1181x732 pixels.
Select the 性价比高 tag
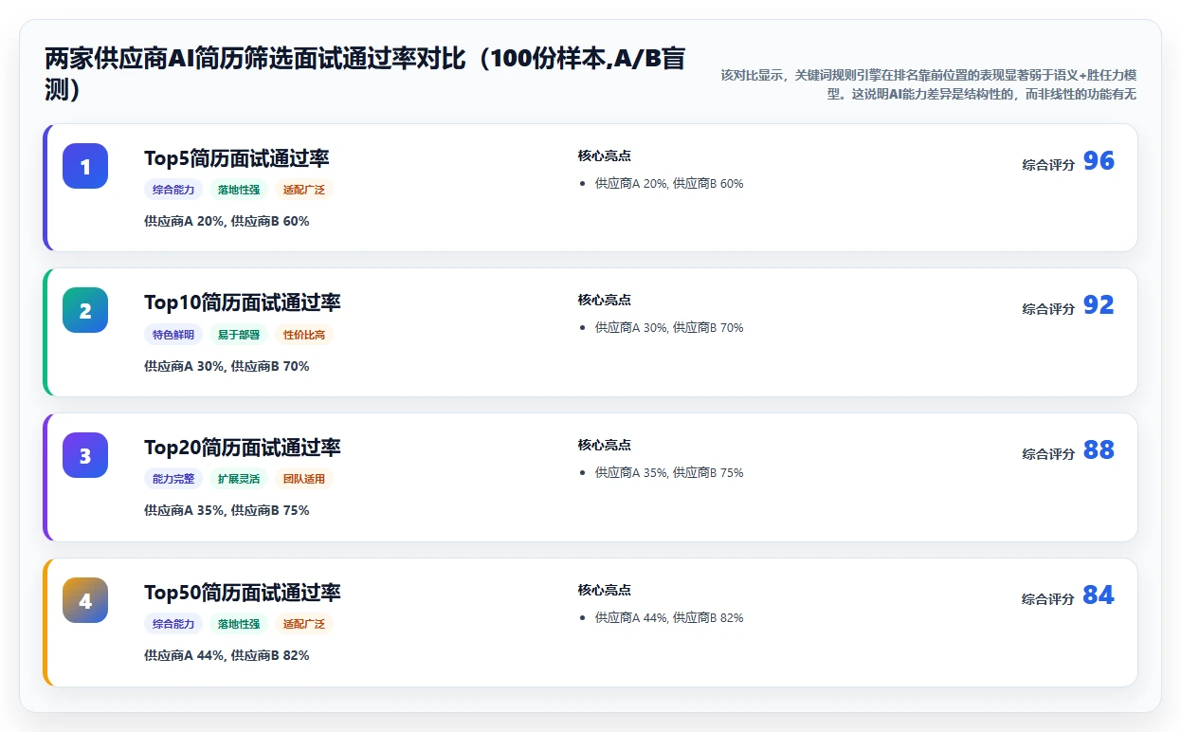[x=304, y=335]
